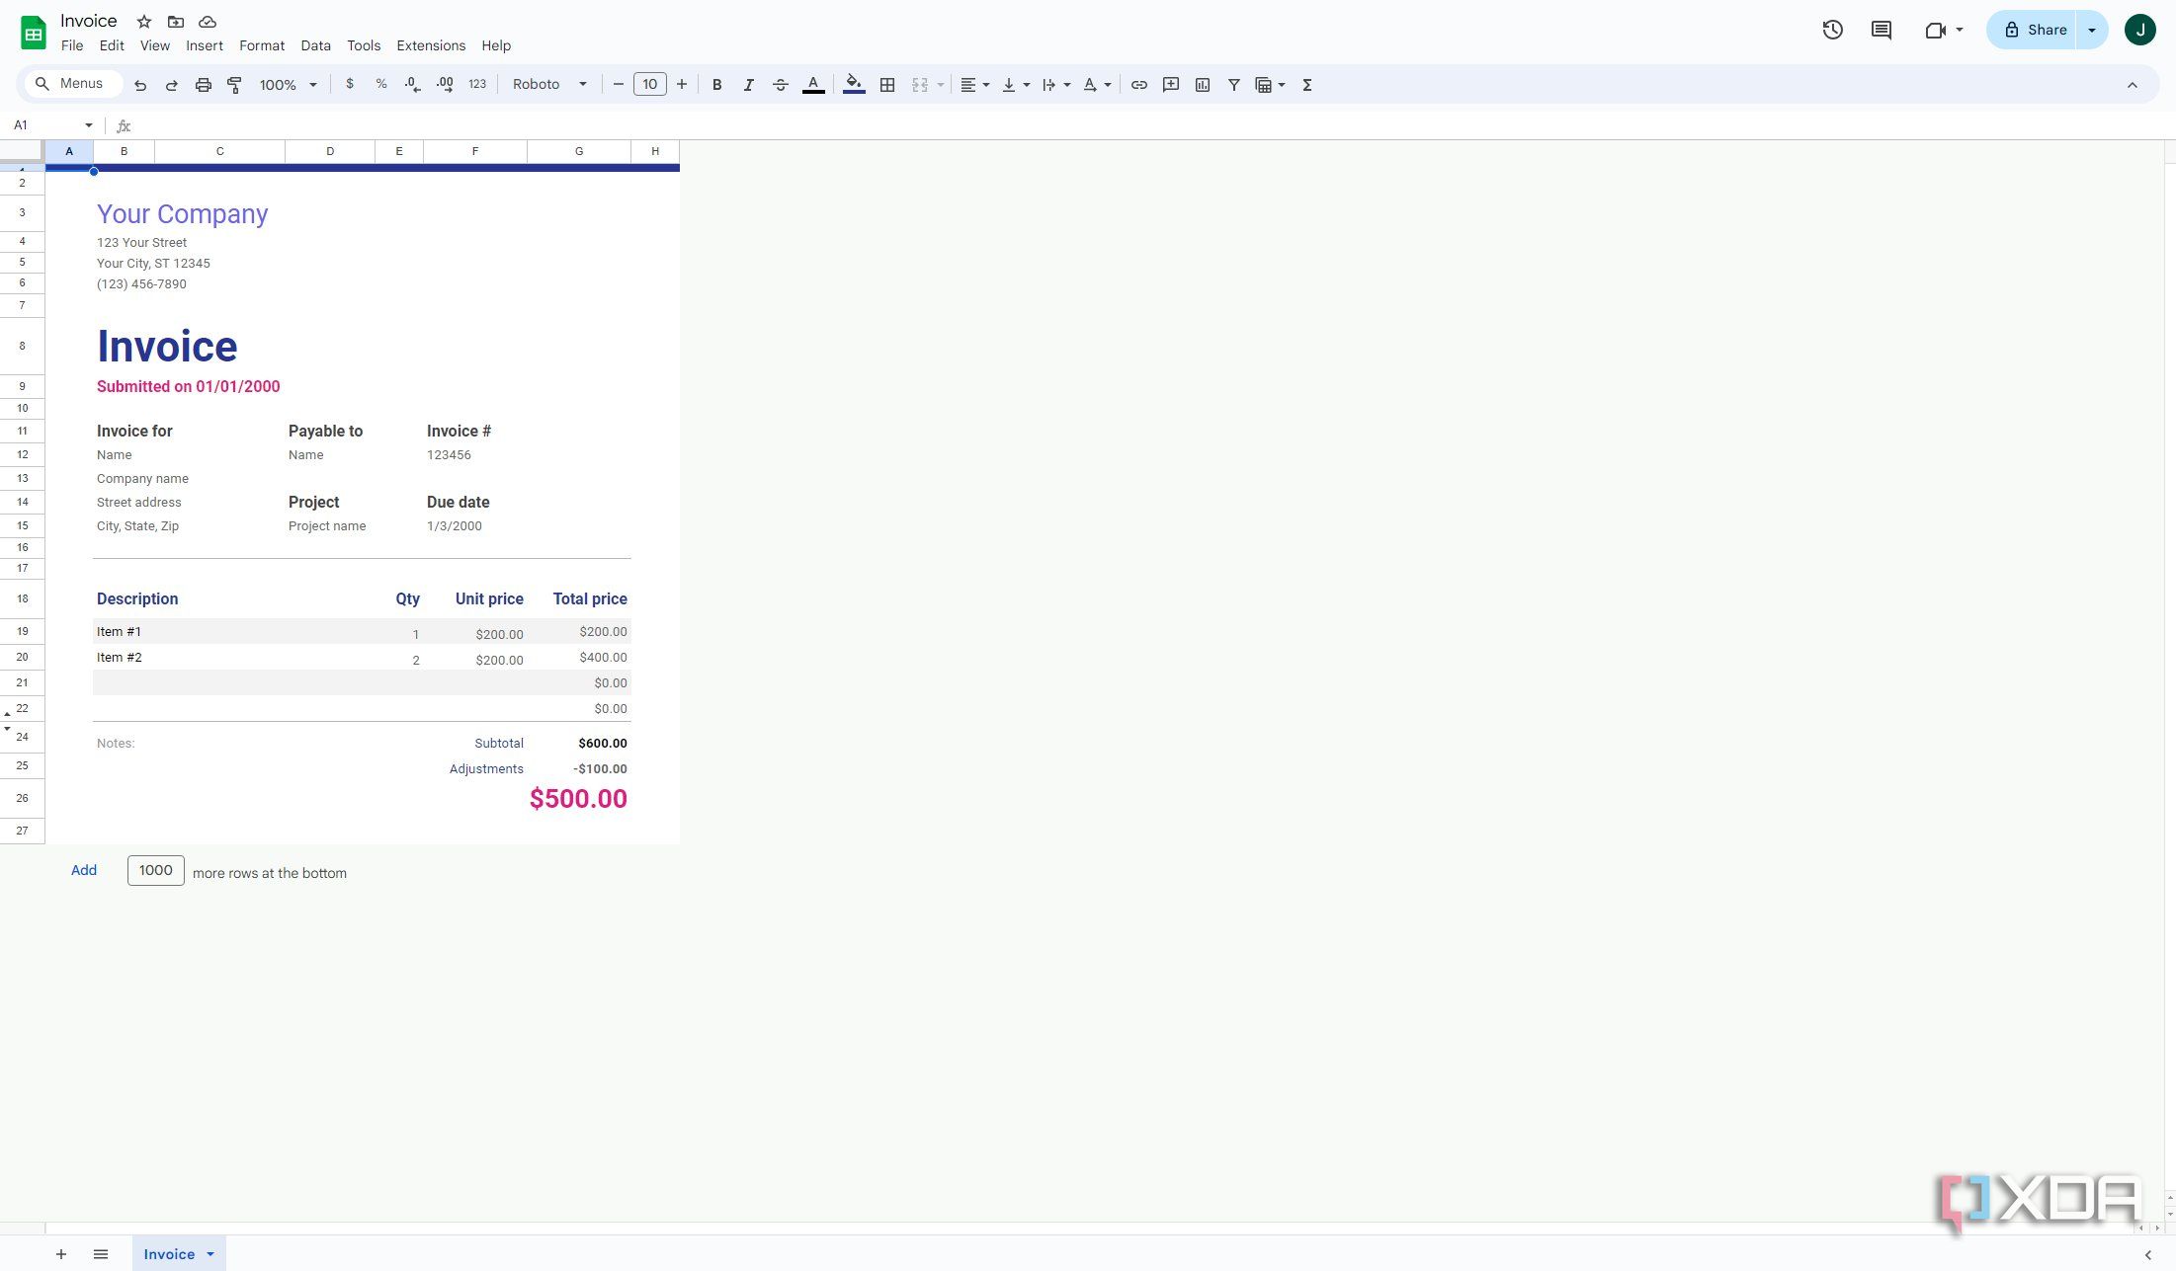Viewport: 2176px width, 1271px height.
Task: Decrease decimal places
Action: [412, 85]
